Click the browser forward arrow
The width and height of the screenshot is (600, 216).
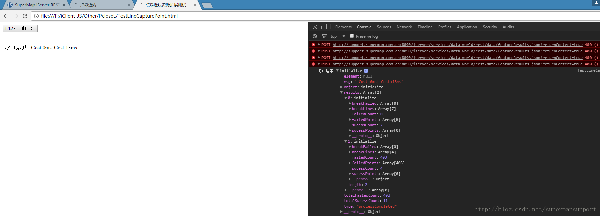[16, 16]
